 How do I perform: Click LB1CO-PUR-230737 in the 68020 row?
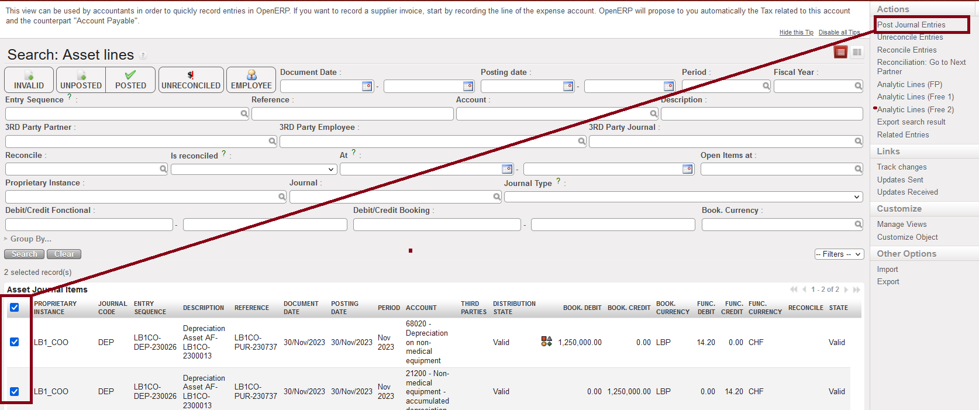[256, 342]
